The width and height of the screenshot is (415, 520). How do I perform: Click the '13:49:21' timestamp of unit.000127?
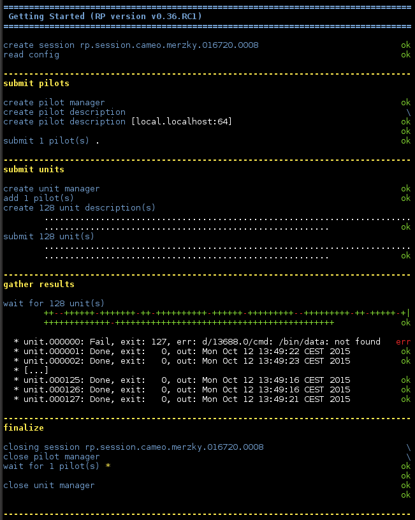click(x=279, y=399)
